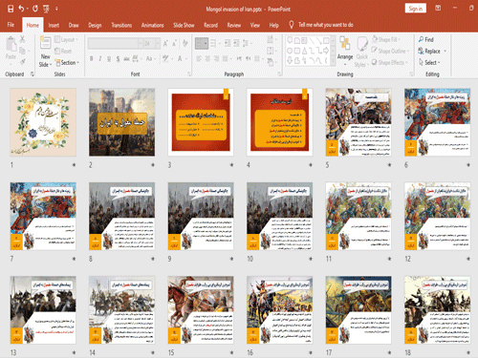Image resolution: width=478 pixels, height=358 pixels.
Task: Toggle Strikethrough formatting
Action: pos(126,59)
